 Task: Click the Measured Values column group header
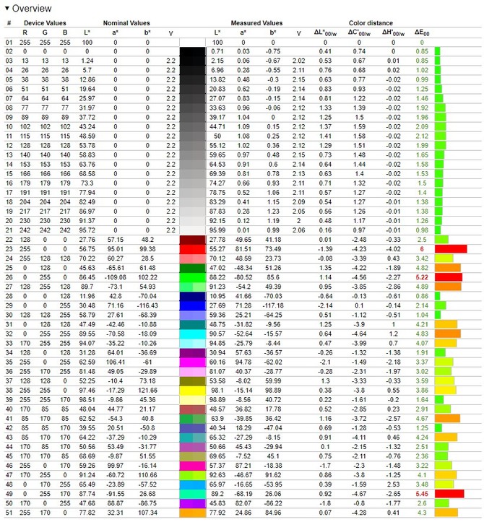click(x=256, y=23)
